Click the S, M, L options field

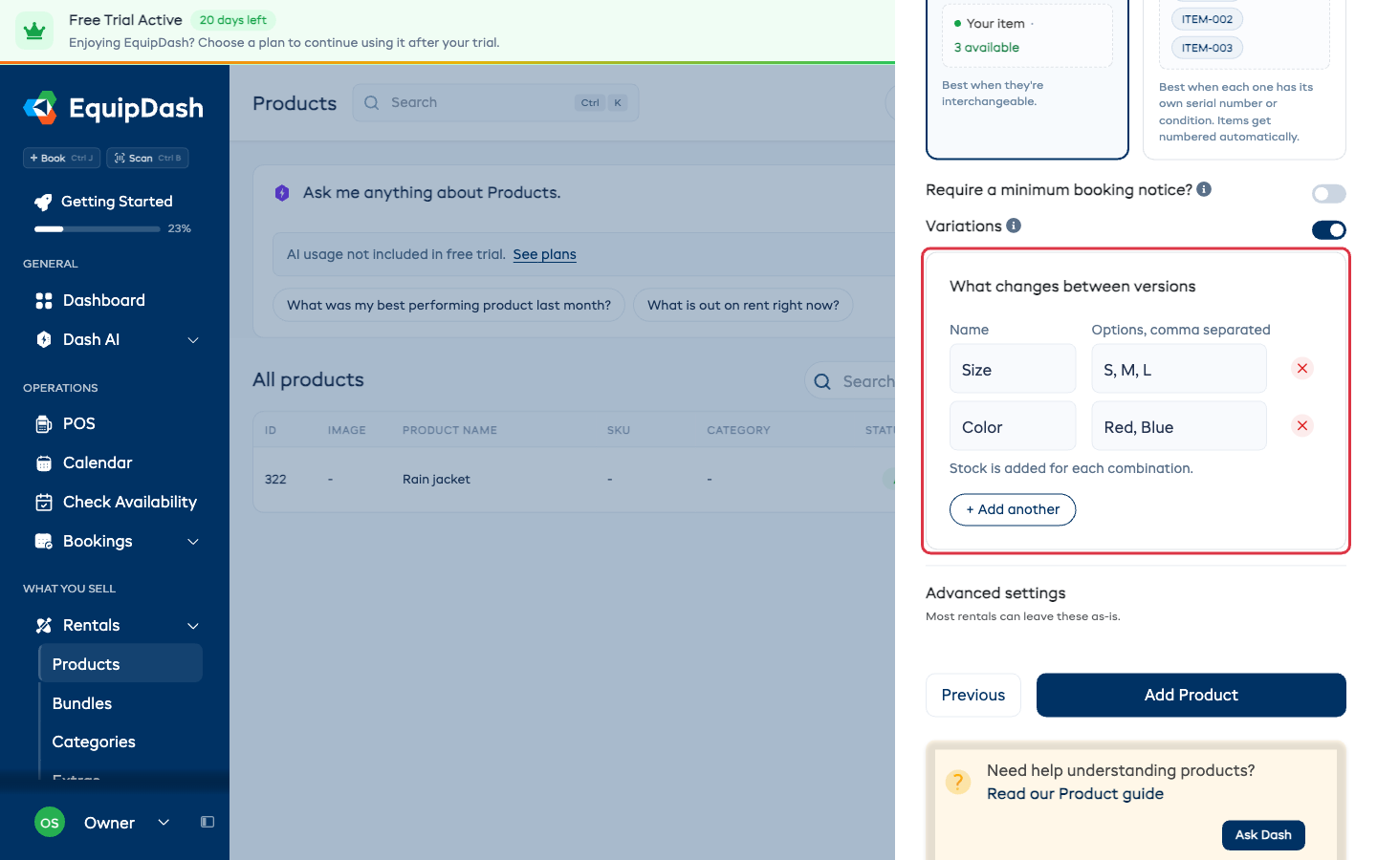pyautogui.click(x=1179, y=369)
